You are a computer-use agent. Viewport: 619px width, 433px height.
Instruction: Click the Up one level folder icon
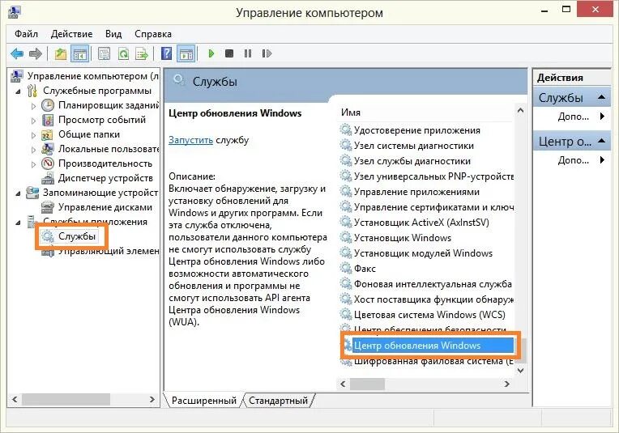[60, 53]
